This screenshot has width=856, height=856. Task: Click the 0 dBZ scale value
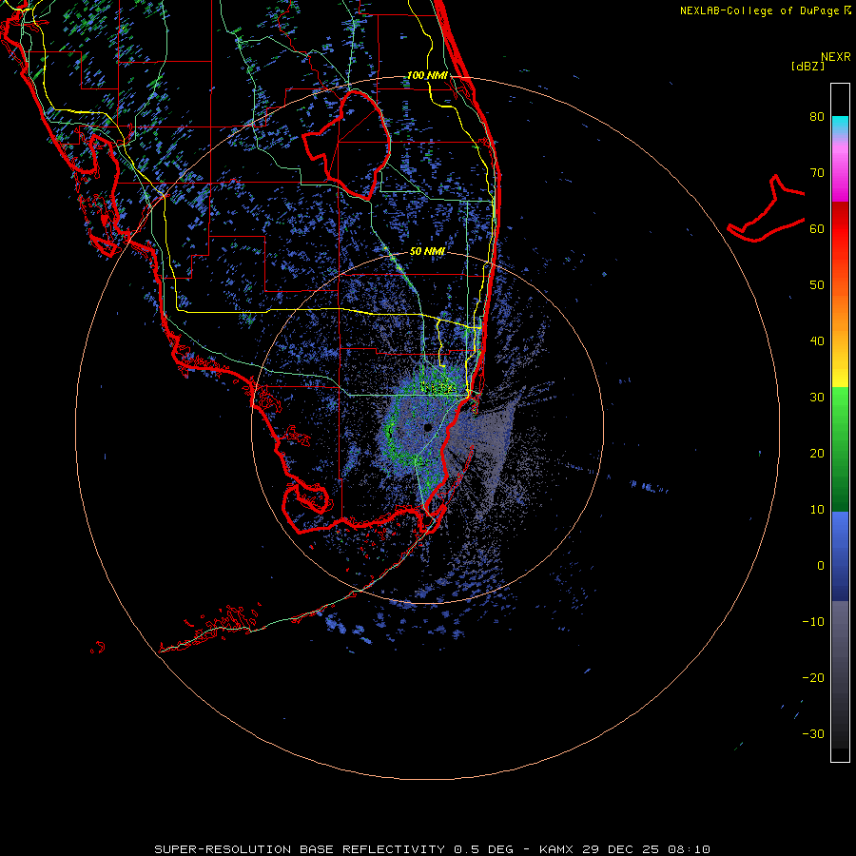pyautogui.click(x=821, y=566)
